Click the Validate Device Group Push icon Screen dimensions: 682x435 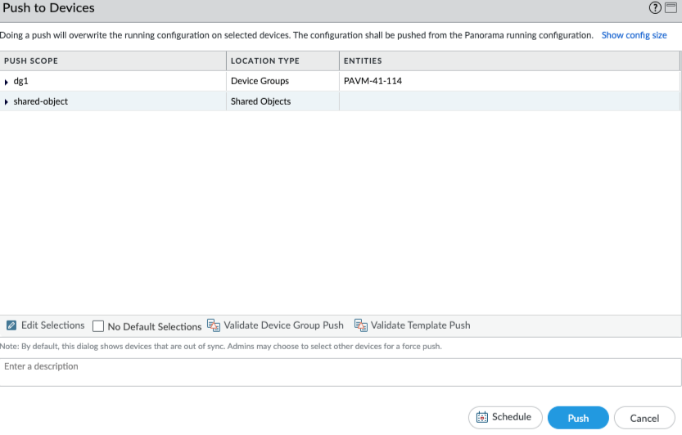click(x=214, y=325)
